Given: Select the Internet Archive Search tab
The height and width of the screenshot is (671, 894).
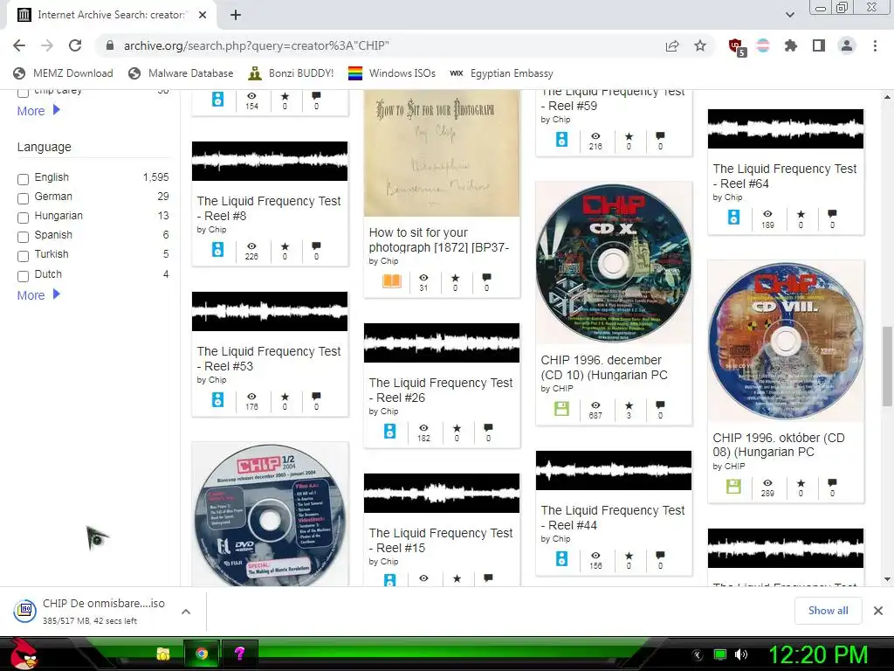Looking at the screenshot, I should tap(112, 15).
